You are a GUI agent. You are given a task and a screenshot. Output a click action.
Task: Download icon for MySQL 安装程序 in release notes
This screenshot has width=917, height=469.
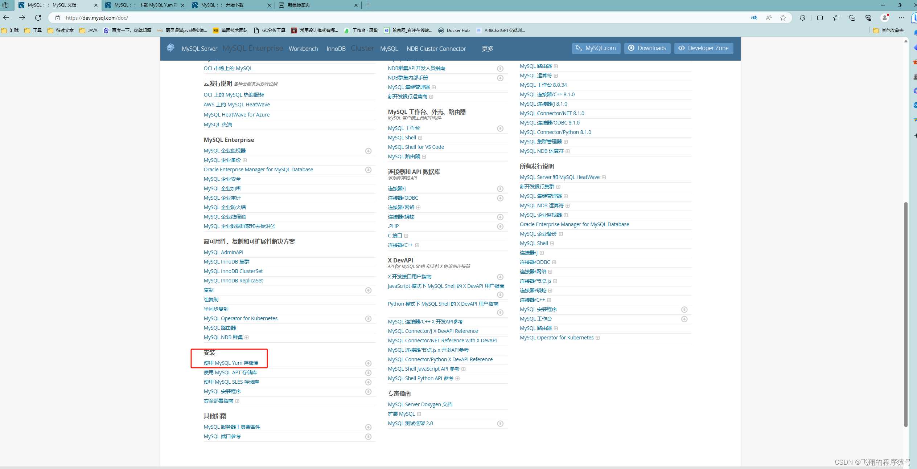point(684,310)
